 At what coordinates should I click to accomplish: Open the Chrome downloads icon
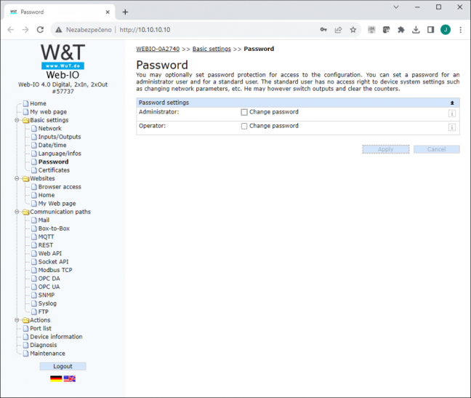[x=416, y=30]
